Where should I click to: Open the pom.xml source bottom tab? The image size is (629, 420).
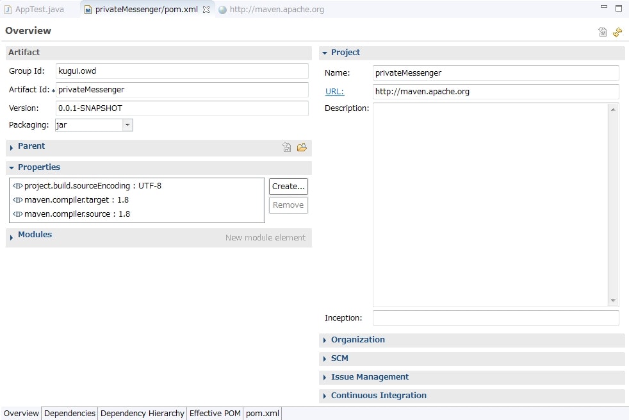coord(263,413)
